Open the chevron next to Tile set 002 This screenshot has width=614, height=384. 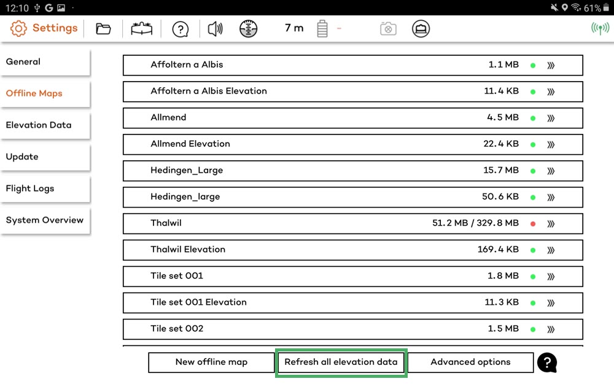[552, 329]
